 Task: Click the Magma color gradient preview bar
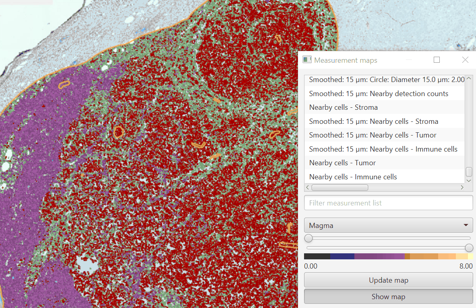(x=389, y=256)
